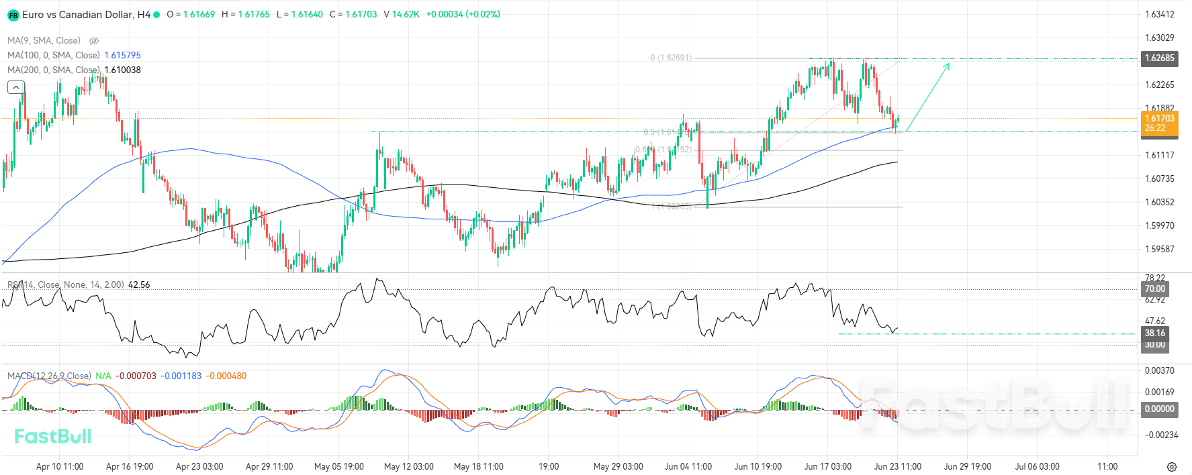
Task: Click the price axis label 1.63412
Action: (x=1160, y=15)
